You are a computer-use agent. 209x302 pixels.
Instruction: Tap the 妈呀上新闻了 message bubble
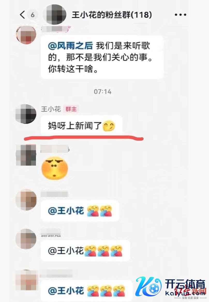[x=82, y=126]
